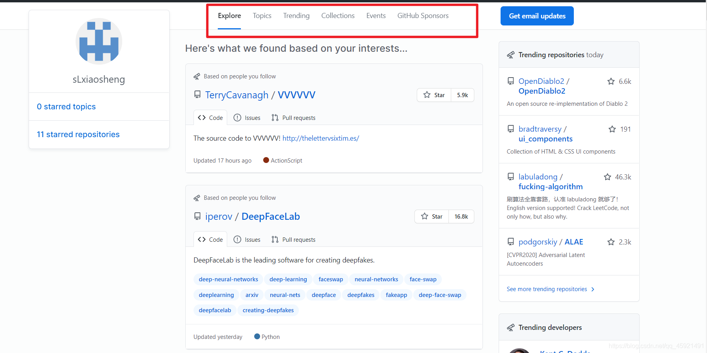
Task: Open thelettervsixtim.es link
Action: tap(321, 138)
